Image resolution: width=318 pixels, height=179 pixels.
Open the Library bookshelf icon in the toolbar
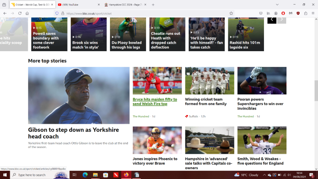[x=268, y=13]
